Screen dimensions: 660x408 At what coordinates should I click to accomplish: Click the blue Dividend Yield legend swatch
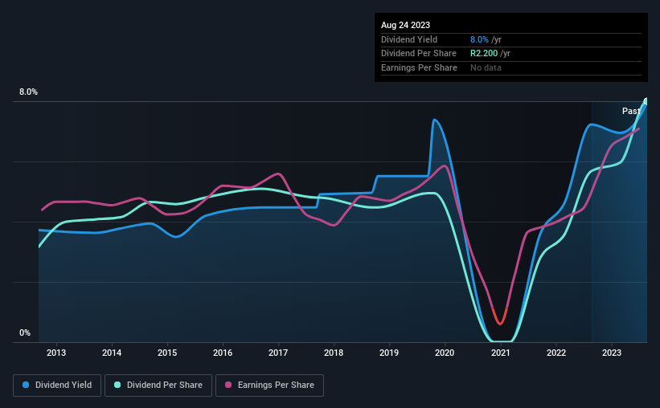[x=26, y=386]
